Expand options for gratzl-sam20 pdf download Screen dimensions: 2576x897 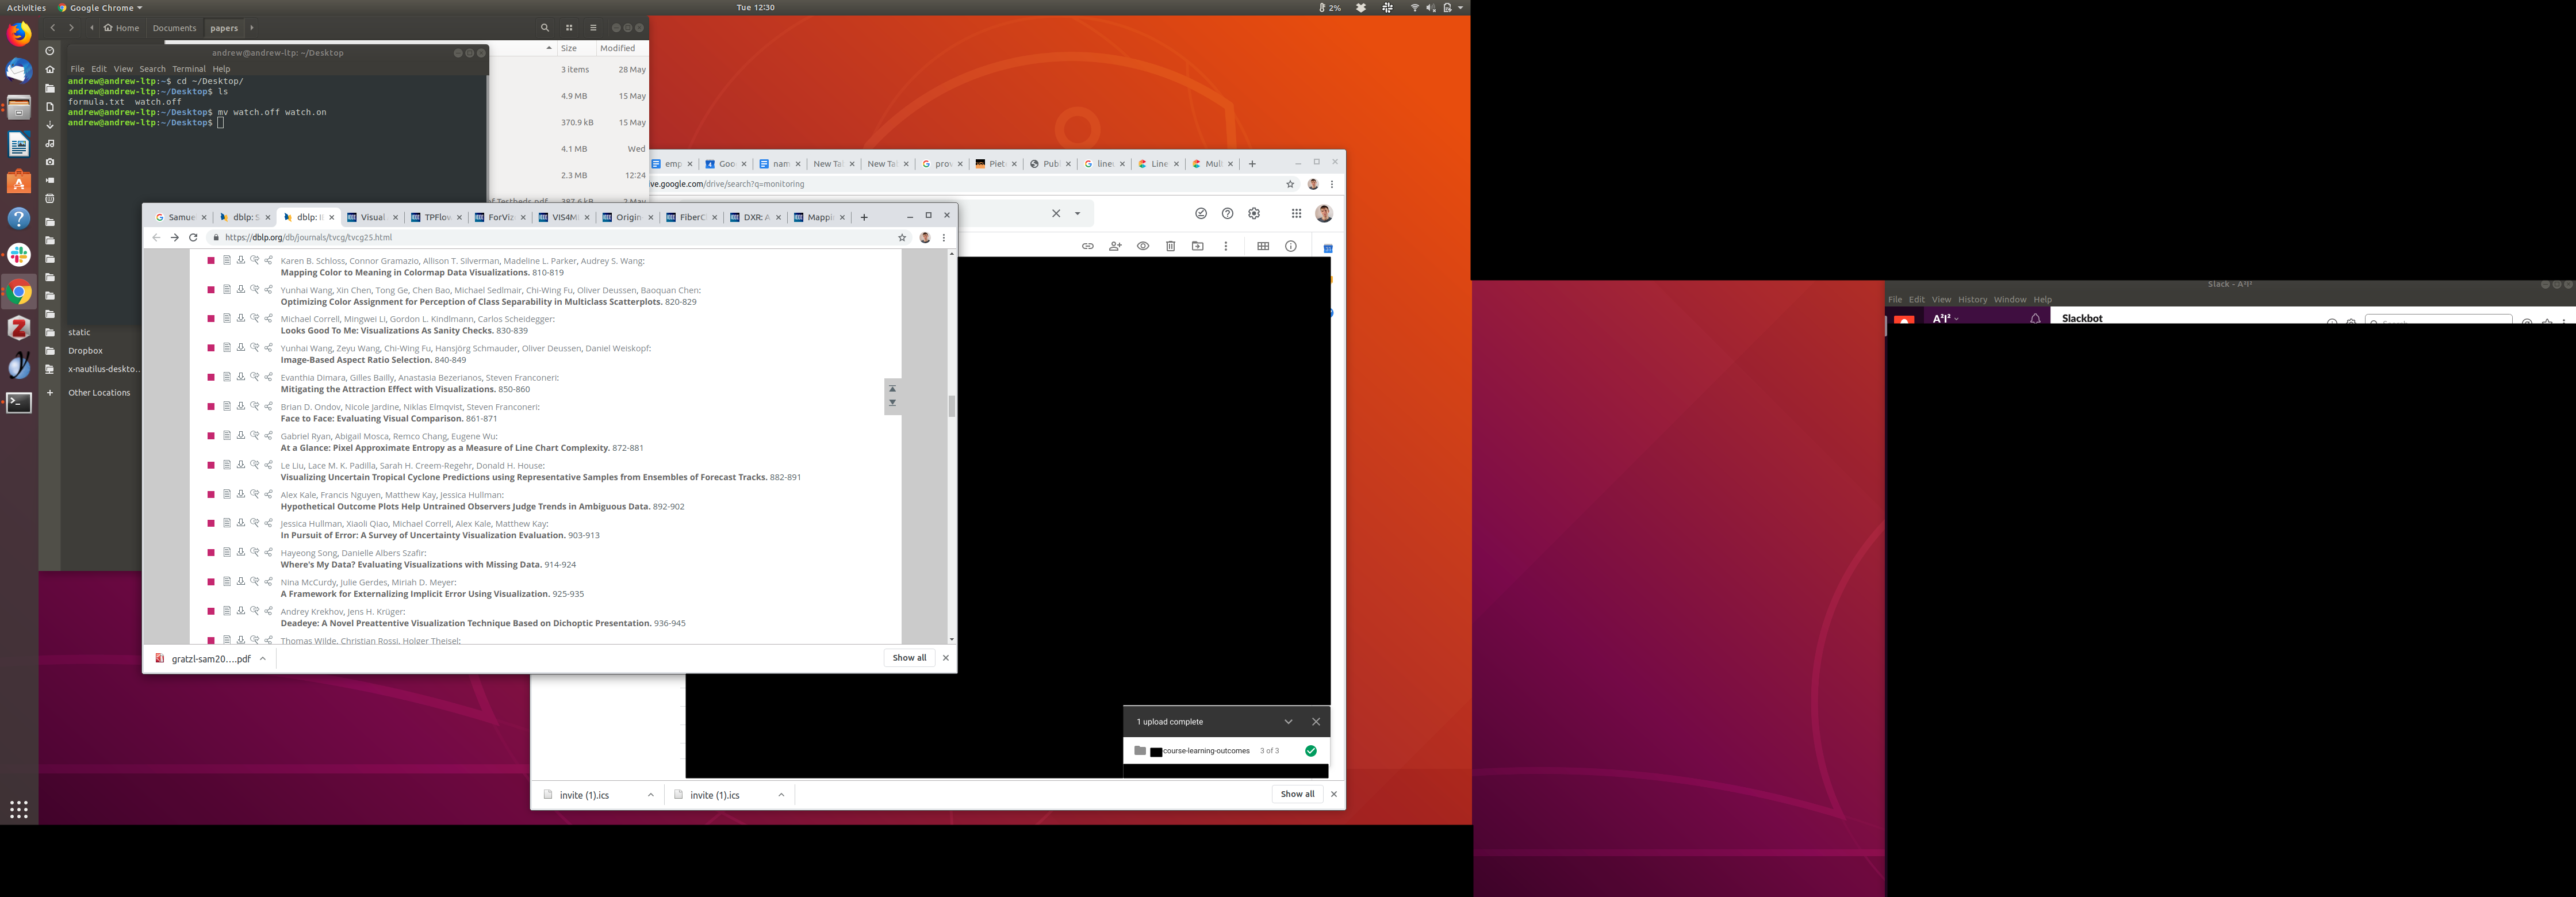click(263, 658)
